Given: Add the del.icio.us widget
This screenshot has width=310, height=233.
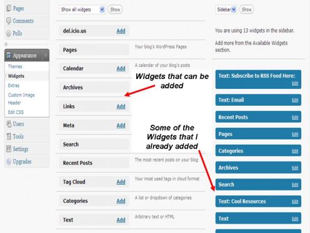Looking at the screenshot, I should click(121, 31).
